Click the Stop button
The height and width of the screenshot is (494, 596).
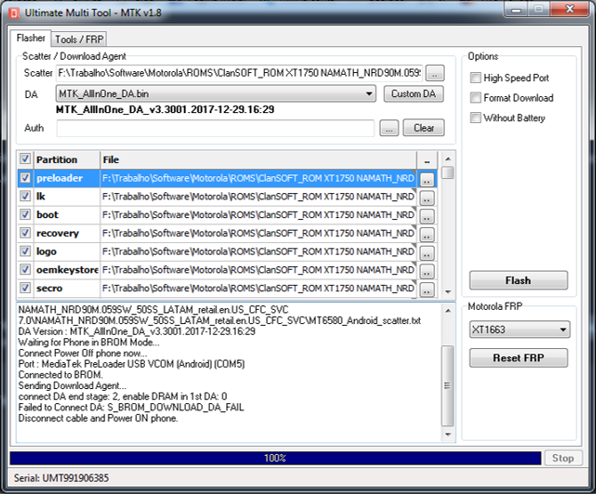563,458
